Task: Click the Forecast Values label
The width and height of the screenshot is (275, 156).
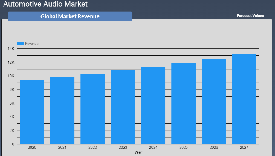Action: tap(250, 16)
